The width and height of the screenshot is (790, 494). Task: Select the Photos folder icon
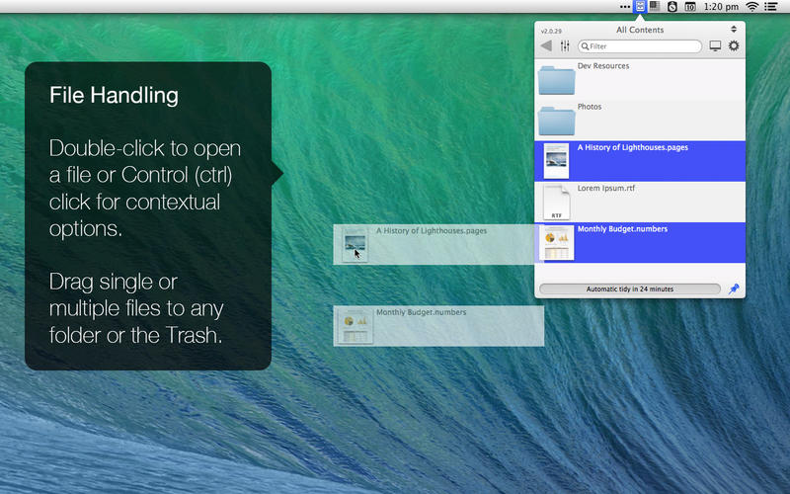pos(556,121)
